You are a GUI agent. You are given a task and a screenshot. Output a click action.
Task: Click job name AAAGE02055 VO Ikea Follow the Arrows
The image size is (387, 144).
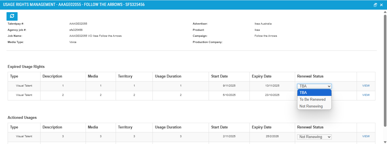pyautogui.click(x=95, y=36)
